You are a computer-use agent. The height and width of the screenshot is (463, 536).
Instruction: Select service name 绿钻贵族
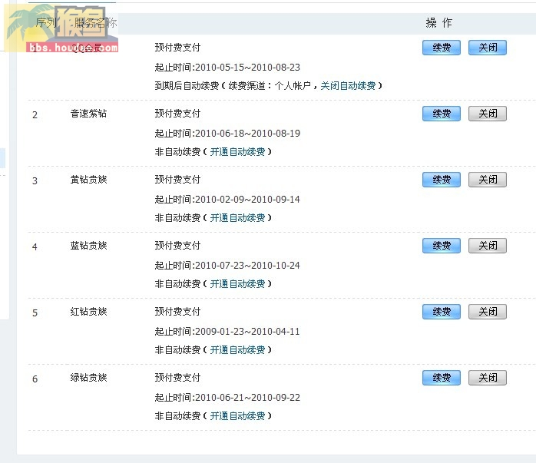88,378
